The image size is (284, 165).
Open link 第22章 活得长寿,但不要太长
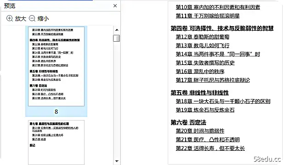pyautogui.click(x=210, y=148)
